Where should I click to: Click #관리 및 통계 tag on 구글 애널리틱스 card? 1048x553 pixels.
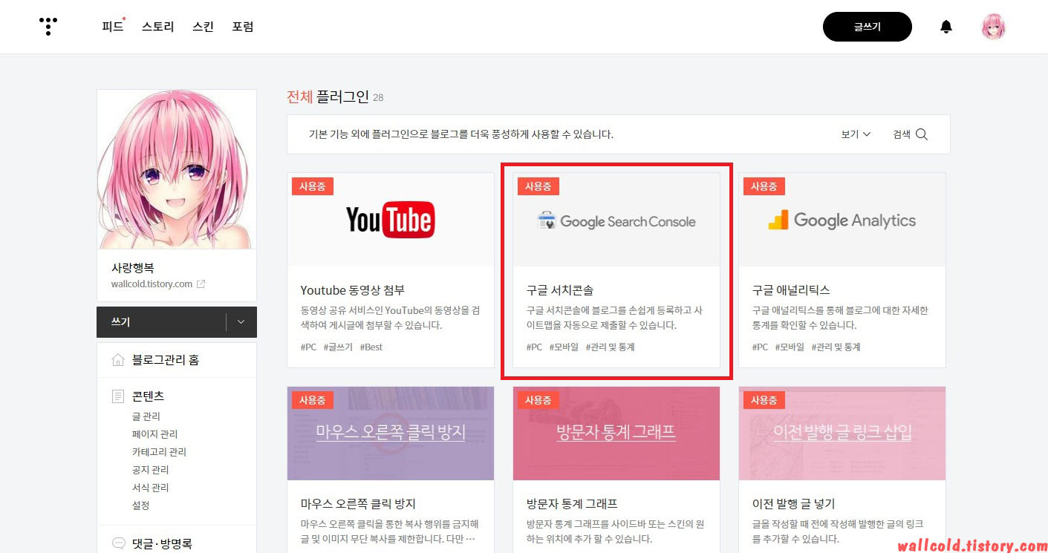(836, 347)
